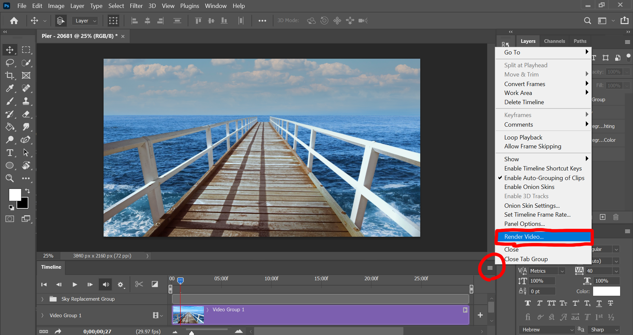Select the Eyedropper tool
This screenshot has width=633, height=335.
pyautogui.click(x=10, y=88)
